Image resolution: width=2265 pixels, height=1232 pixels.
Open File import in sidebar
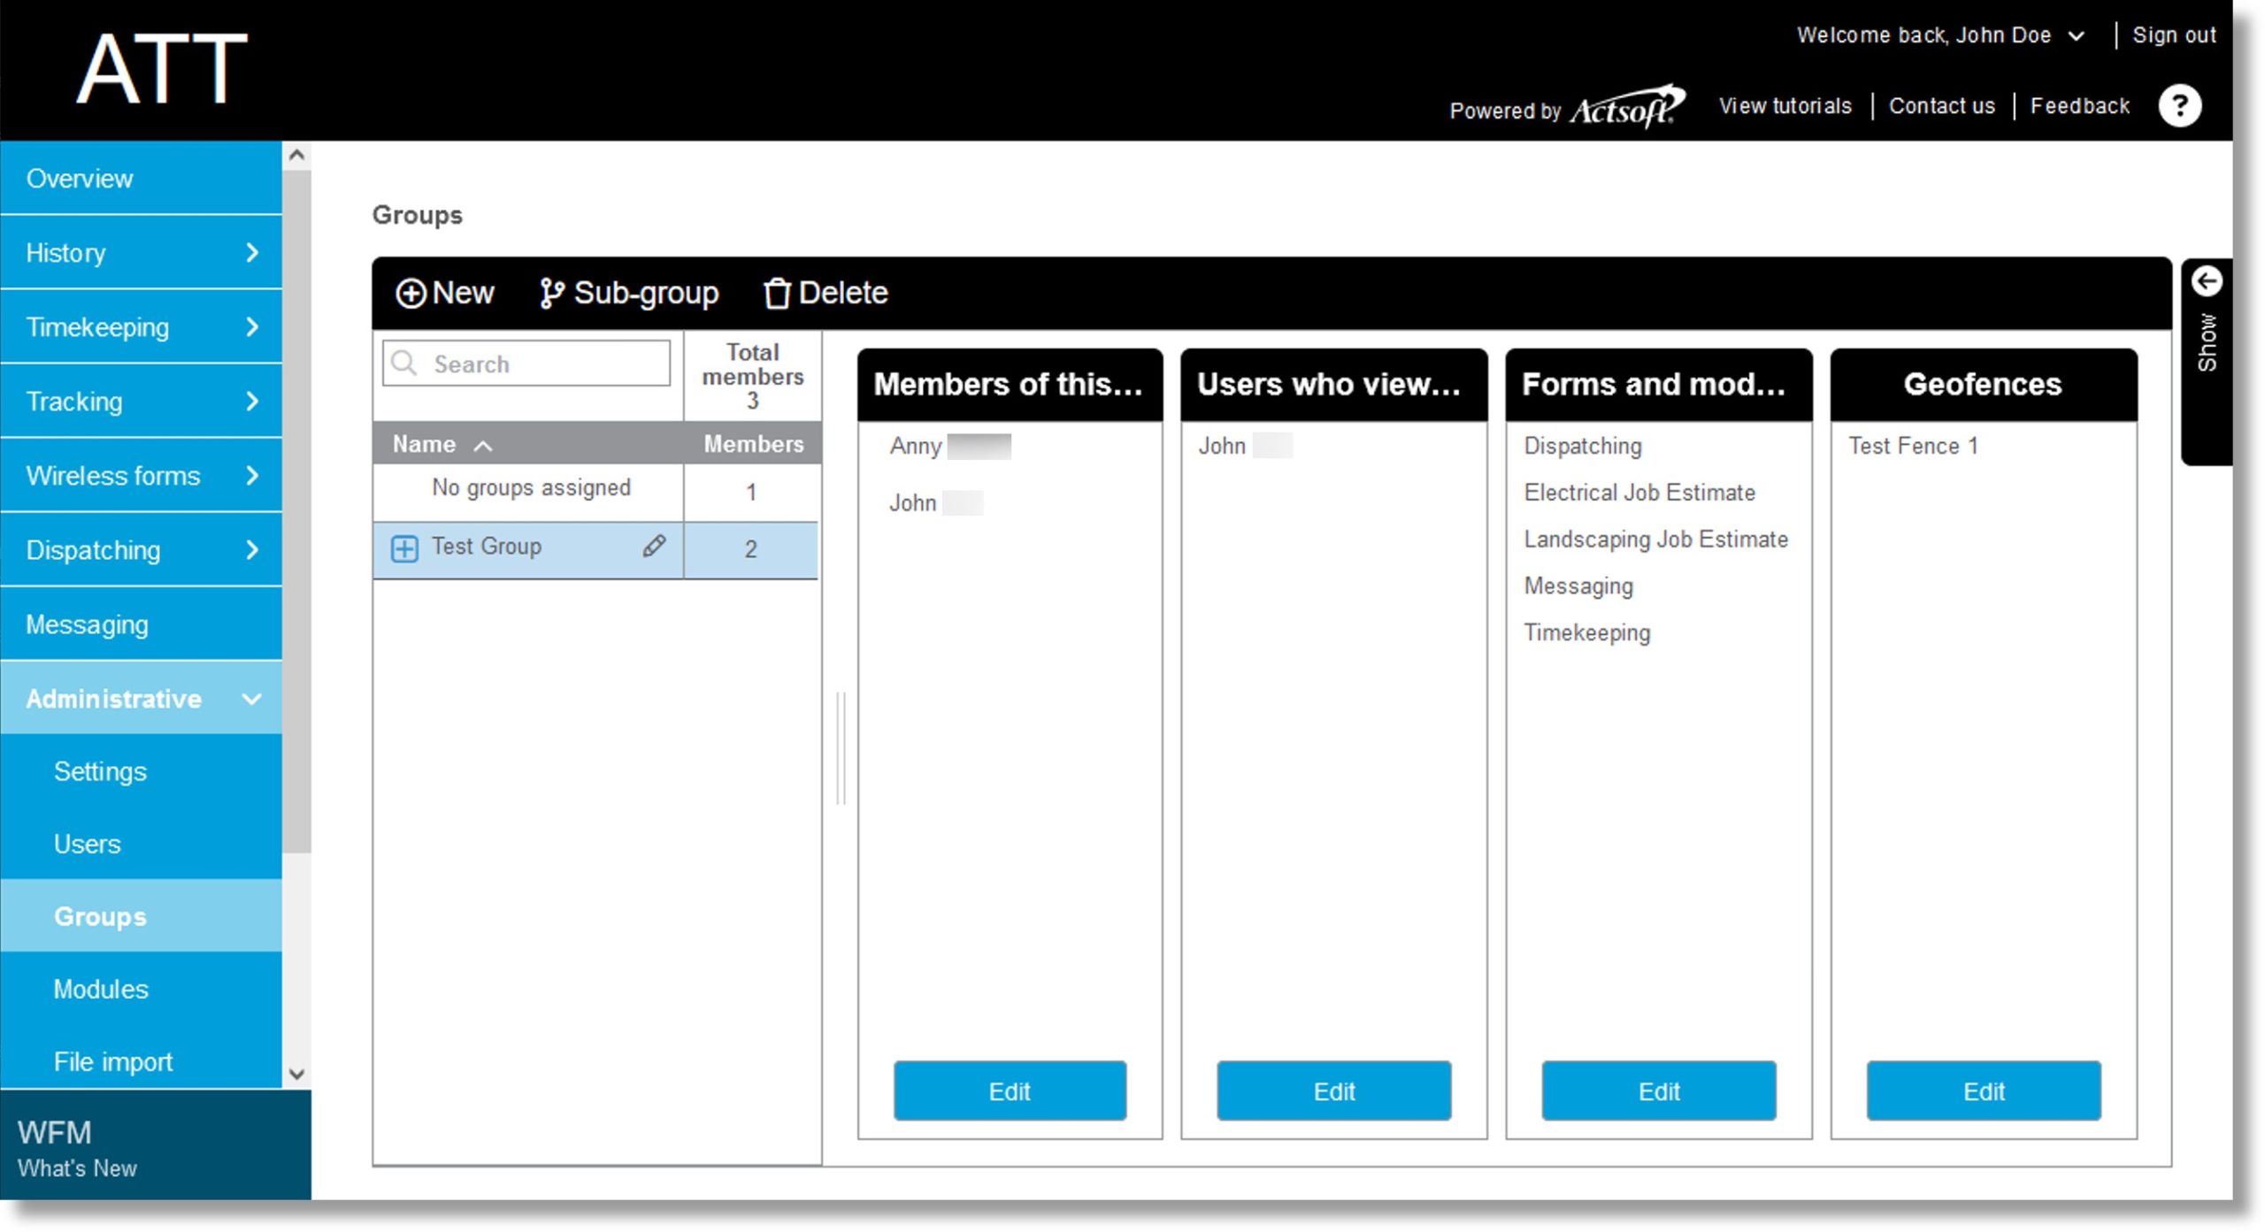pos(142,1061)
